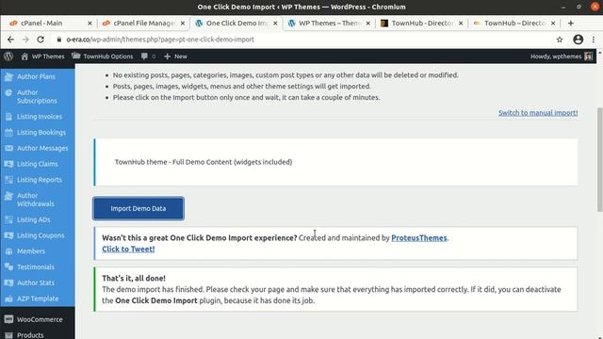The image size is (603, 339).
Task: Click the Click to Tweet! link
Action: coord(128,249)
